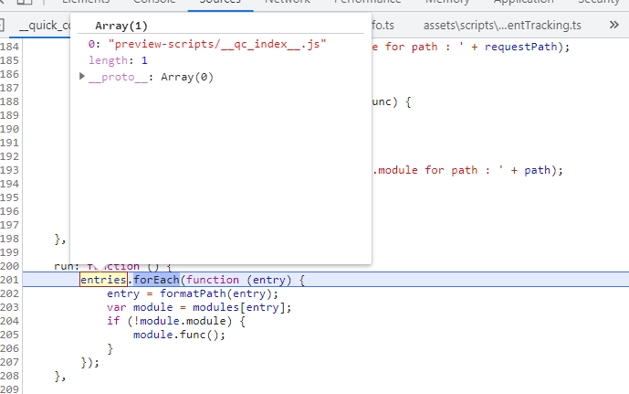This screenshot has width=629, height=394.
Task: Click the var keyword on line 203
Action: (x=117, y=307)
